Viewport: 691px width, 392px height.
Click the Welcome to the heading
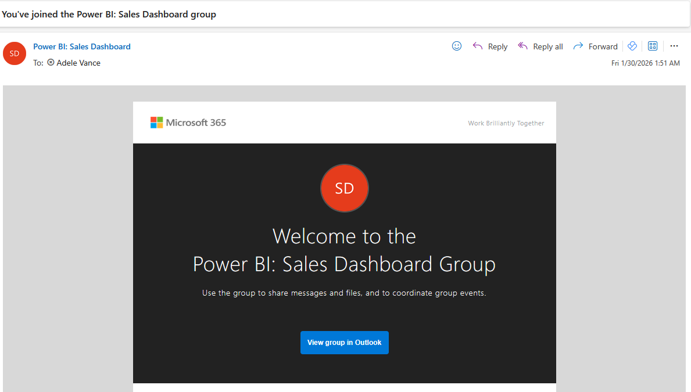(344, 236)
